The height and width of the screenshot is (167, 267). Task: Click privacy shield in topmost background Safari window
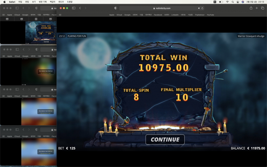36,8
